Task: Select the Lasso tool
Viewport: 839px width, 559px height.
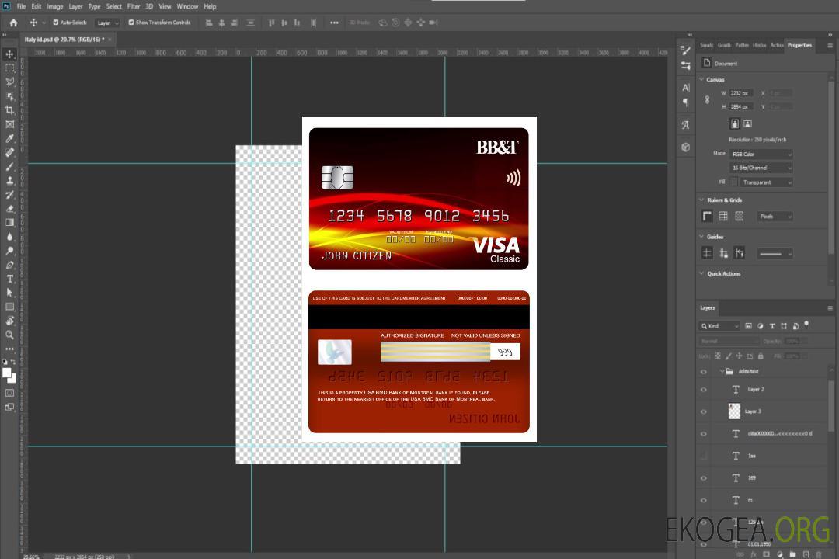Action: click(x=9, y=82)
